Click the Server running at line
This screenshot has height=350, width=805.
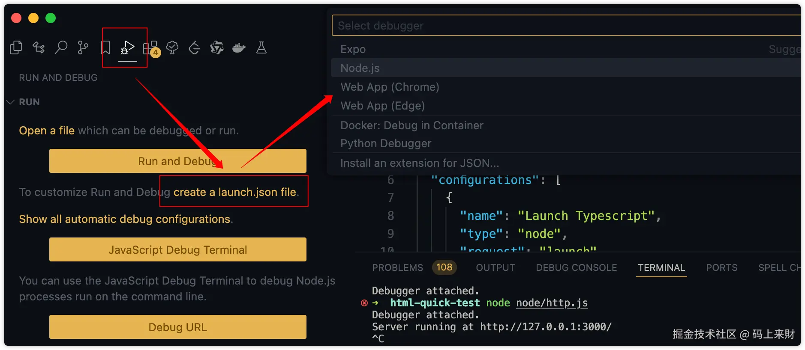(x=492, y=327)
